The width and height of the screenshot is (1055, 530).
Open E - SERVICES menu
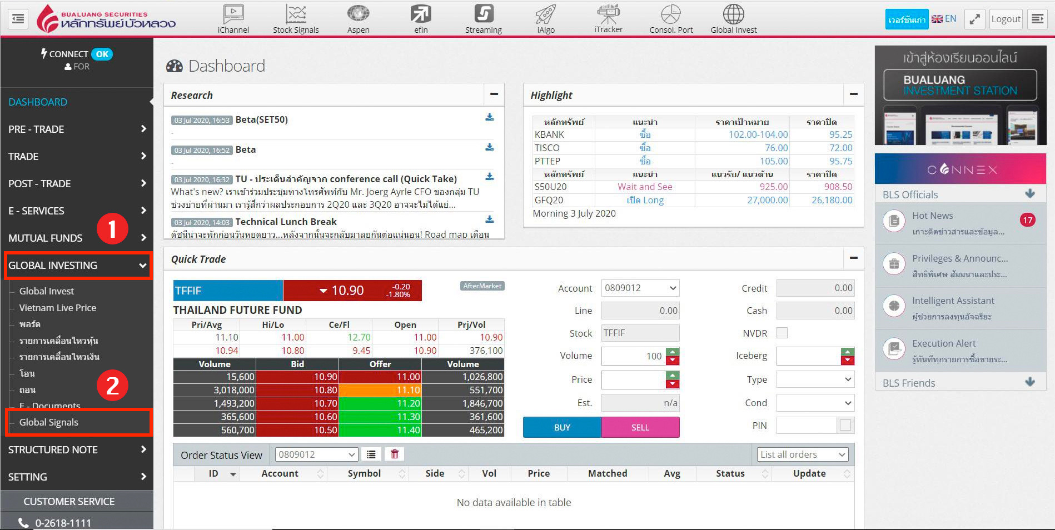(77, 211)
